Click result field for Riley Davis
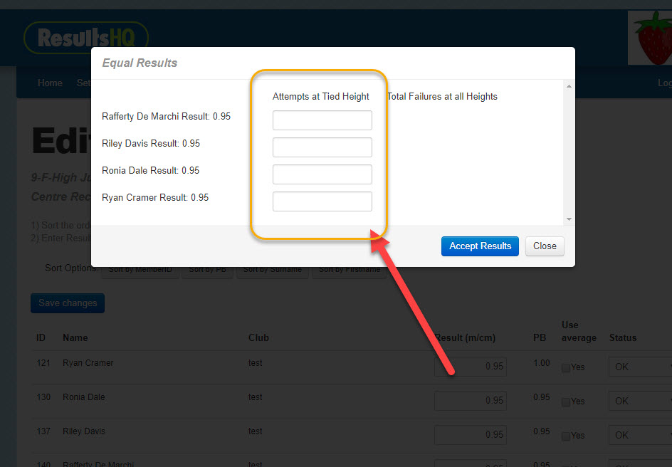Image resolution: width=672 pixels, height=467 pixels. pyautogui.click(x=471, y=435)
